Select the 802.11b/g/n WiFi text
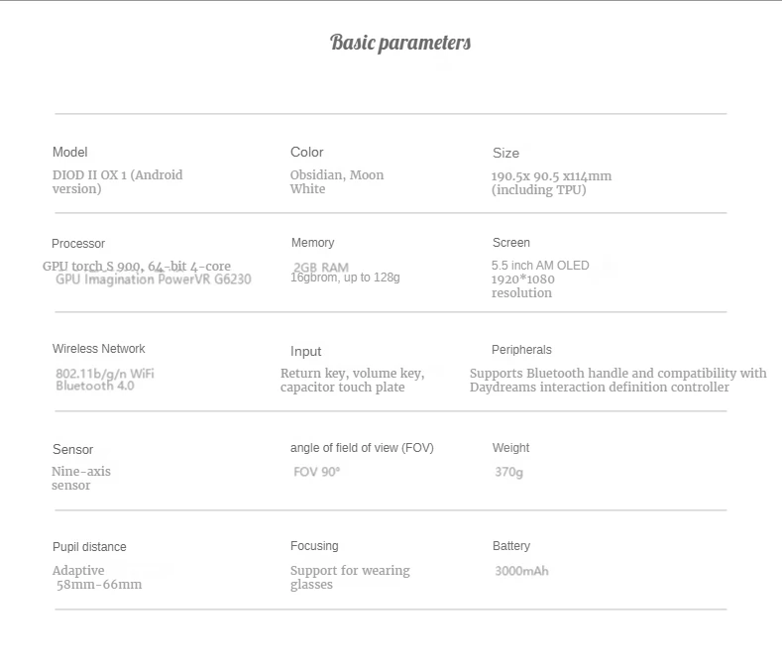The image size is (782, 668). click(105, 374)
